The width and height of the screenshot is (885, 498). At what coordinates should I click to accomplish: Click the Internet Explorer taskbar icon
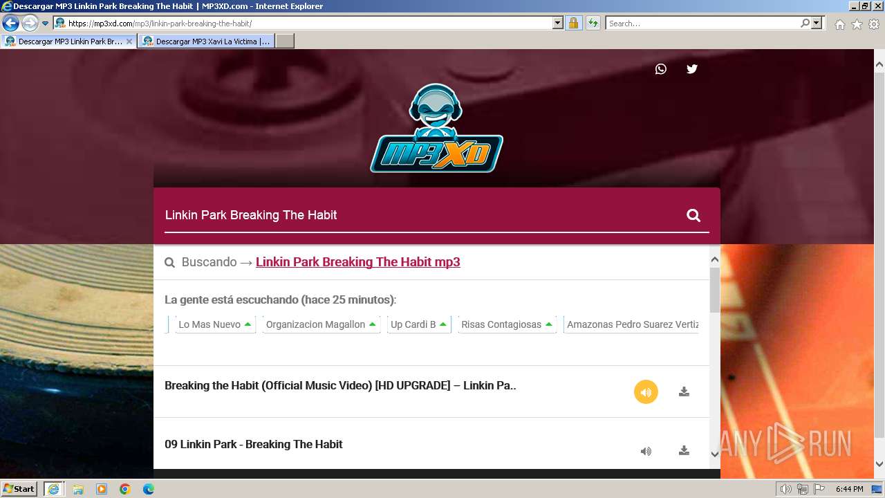pos(53,489)
